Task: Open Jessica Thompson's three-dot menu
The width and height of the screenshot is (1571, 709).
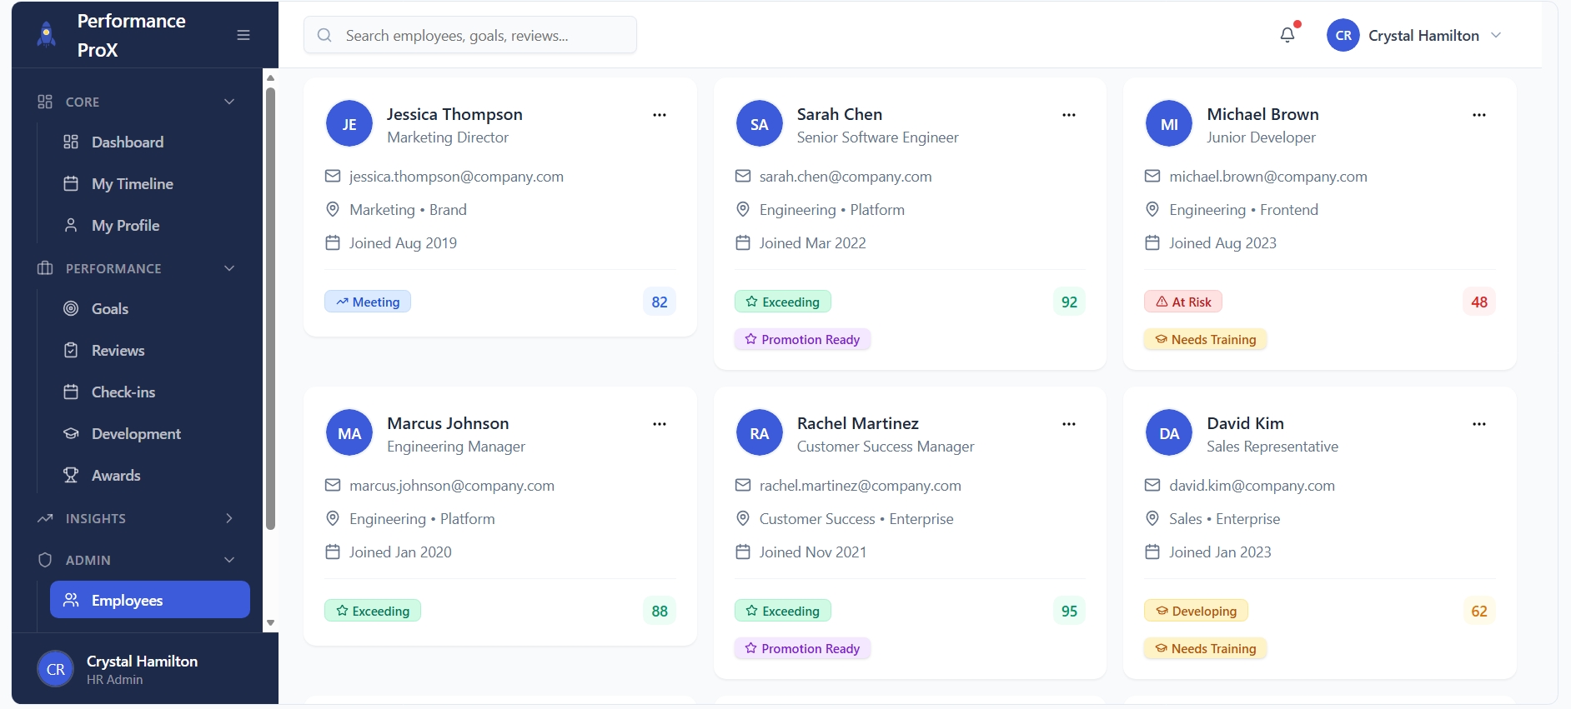Action: coord(660,115)
